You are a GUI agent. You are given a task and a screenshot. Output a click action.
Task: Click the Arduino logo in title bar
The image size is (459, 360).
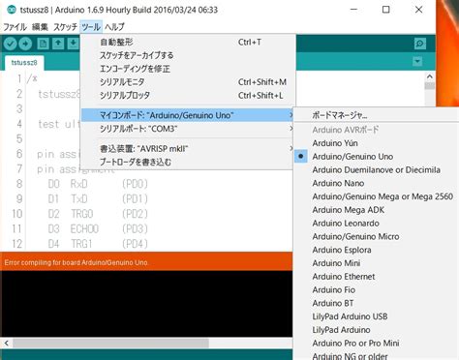tap(12, 10)
